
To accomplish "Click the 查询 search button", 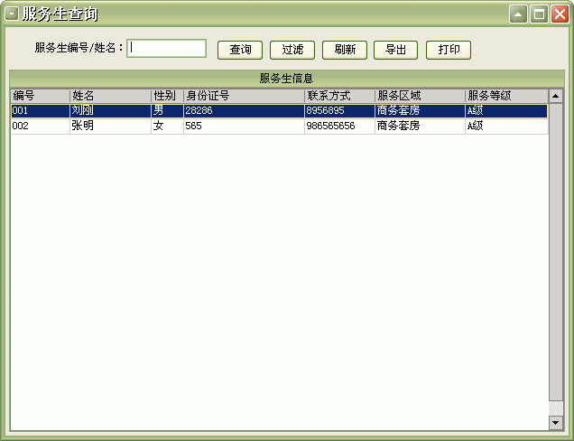I will pyautogui.click(x=240, y=50).
